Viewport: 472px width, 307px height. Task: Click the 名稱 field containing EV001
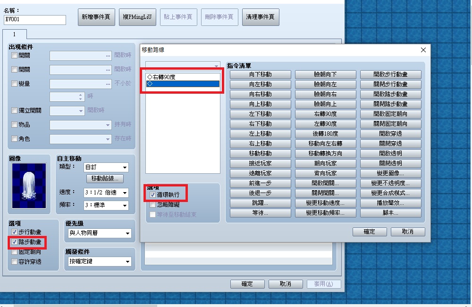tap(35, 20)
